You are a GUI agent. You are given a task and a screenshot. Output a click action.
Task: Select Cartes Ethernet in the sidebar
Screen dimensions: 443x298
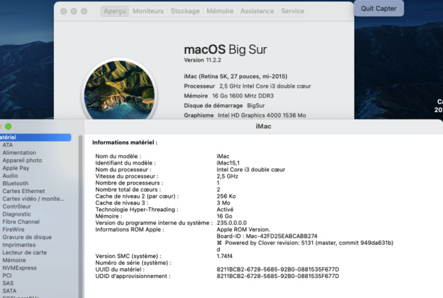(x=24, y=191)
